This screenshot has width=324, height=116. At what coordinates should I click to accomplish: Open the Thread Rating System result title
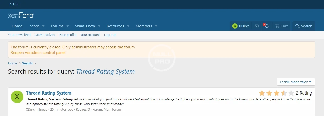click(x=48, y=93)
